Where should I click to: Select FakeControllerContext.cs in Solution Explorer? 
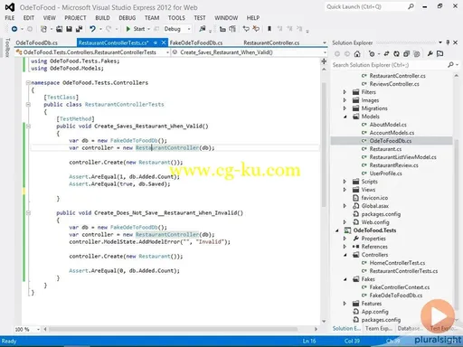(400, 287)
